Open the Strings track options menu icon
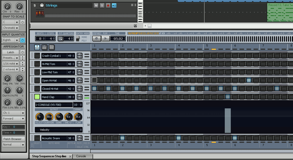The image size is (293, 160). point(132,5)
